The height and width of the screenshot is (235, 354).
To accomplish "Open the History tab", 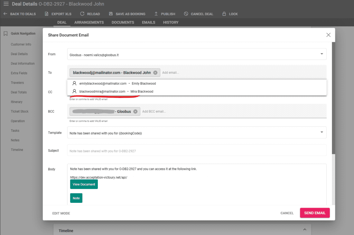I will (x=170, y=22).
